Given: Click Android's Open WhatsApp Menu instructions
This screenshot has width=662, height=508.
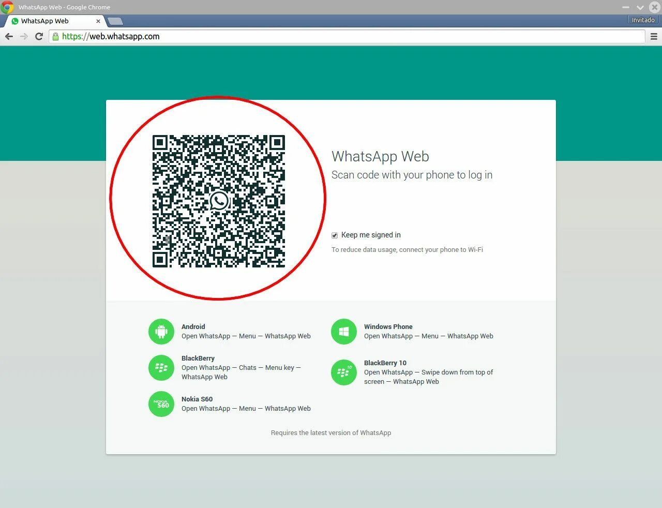Looking at the screenshot, I should 246,336.
